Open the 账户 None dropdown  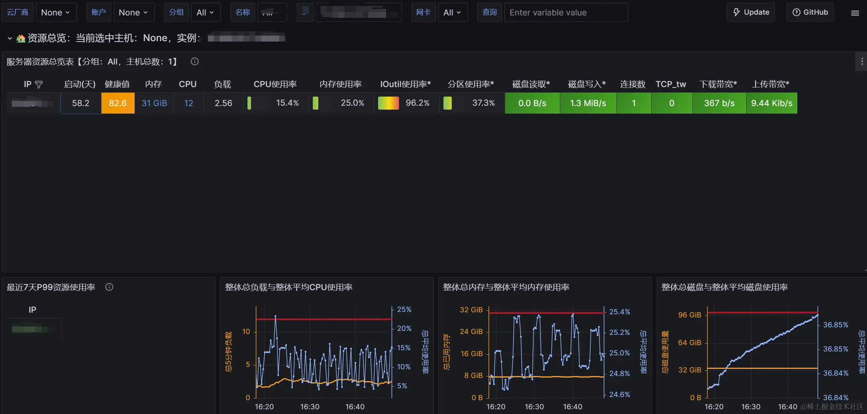pos(133,12)
